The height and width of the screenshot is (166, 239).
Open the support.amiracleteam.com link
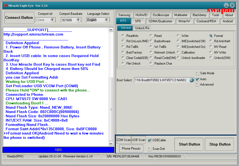[33, 34]
